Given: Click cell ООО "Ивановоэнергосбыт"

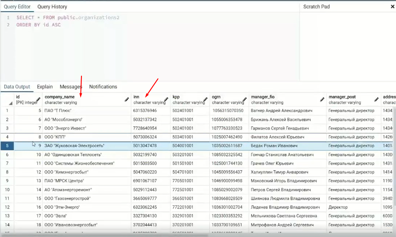Looking at the screenshot, I should 87,225.
